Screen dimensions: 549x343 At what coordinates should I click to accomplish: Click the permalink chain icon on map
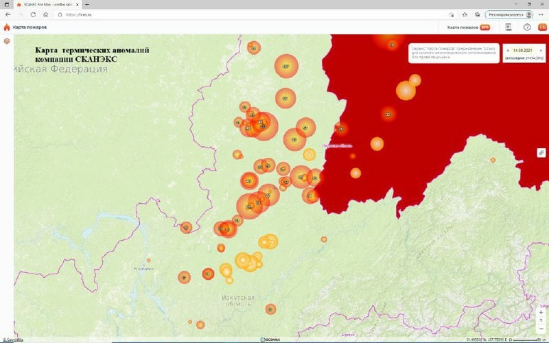[541, 152]
